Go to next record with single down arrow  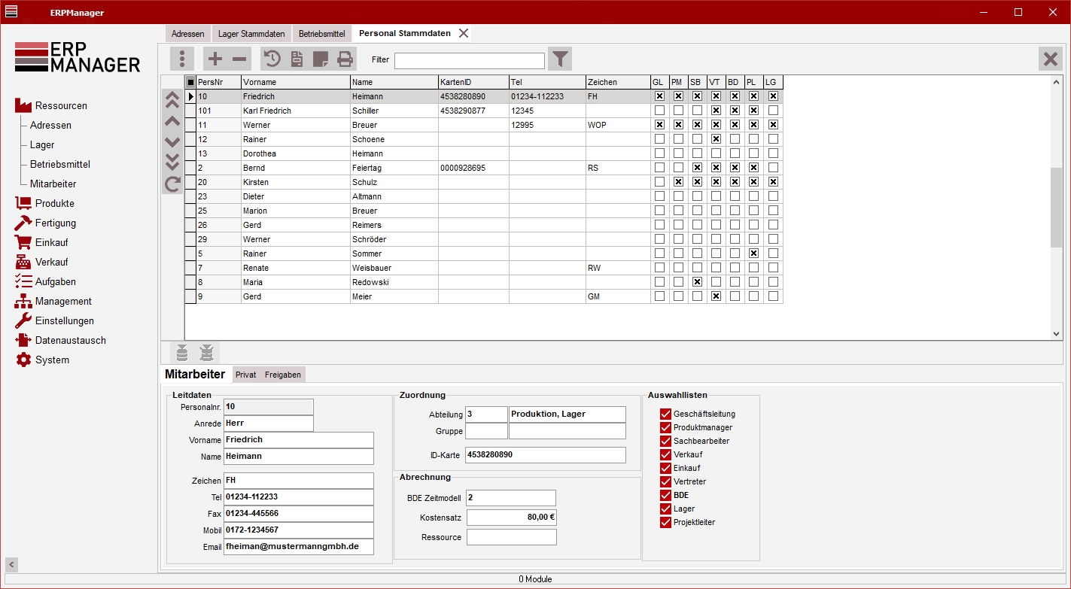coord(172,141)
